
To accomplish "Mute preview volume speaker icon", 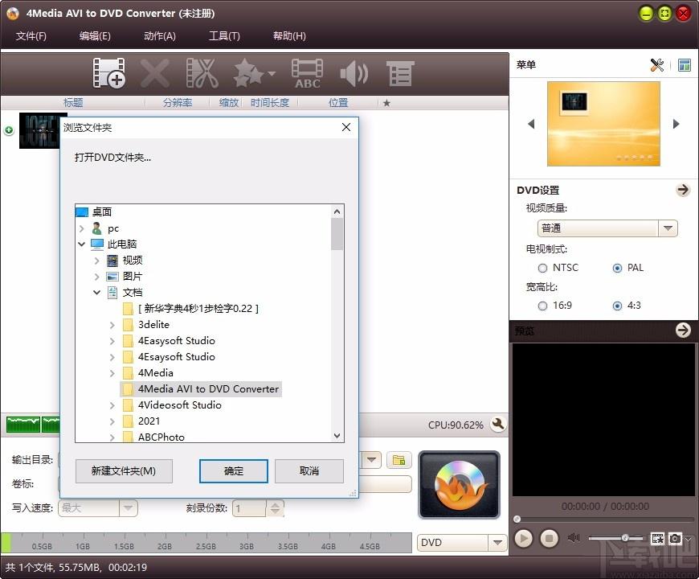I will pyautogui.click(x=574, y=537).
